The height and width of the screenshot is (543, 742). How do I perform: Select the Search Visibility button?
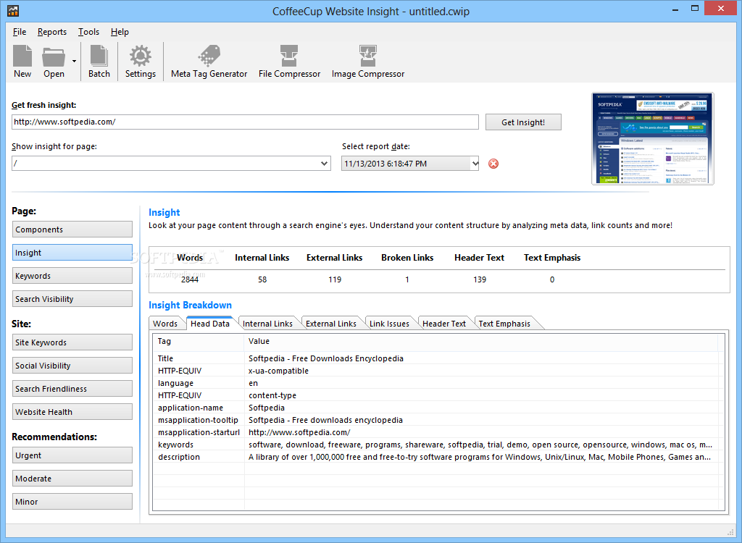point(72,299)
